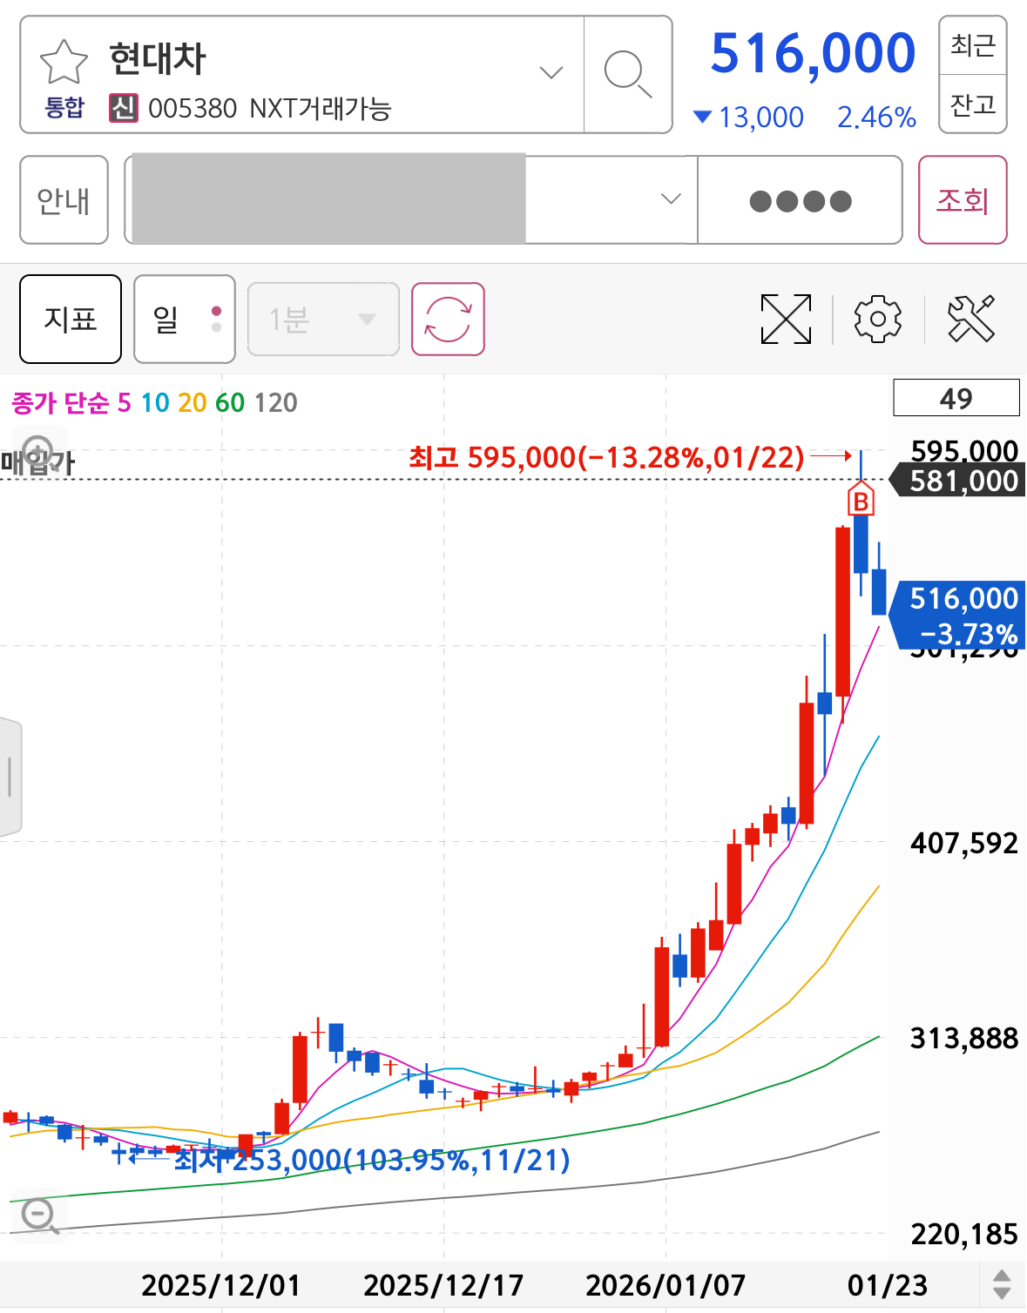
Task: Zoom in the chart with plus magnifier
Action: (x=38, y=453)
